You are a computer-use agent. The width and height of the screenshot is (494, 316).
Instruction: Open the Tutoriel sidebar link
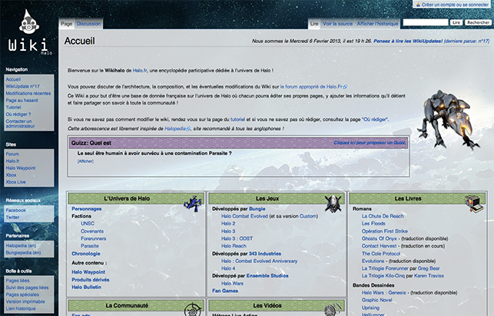point(13,107)
